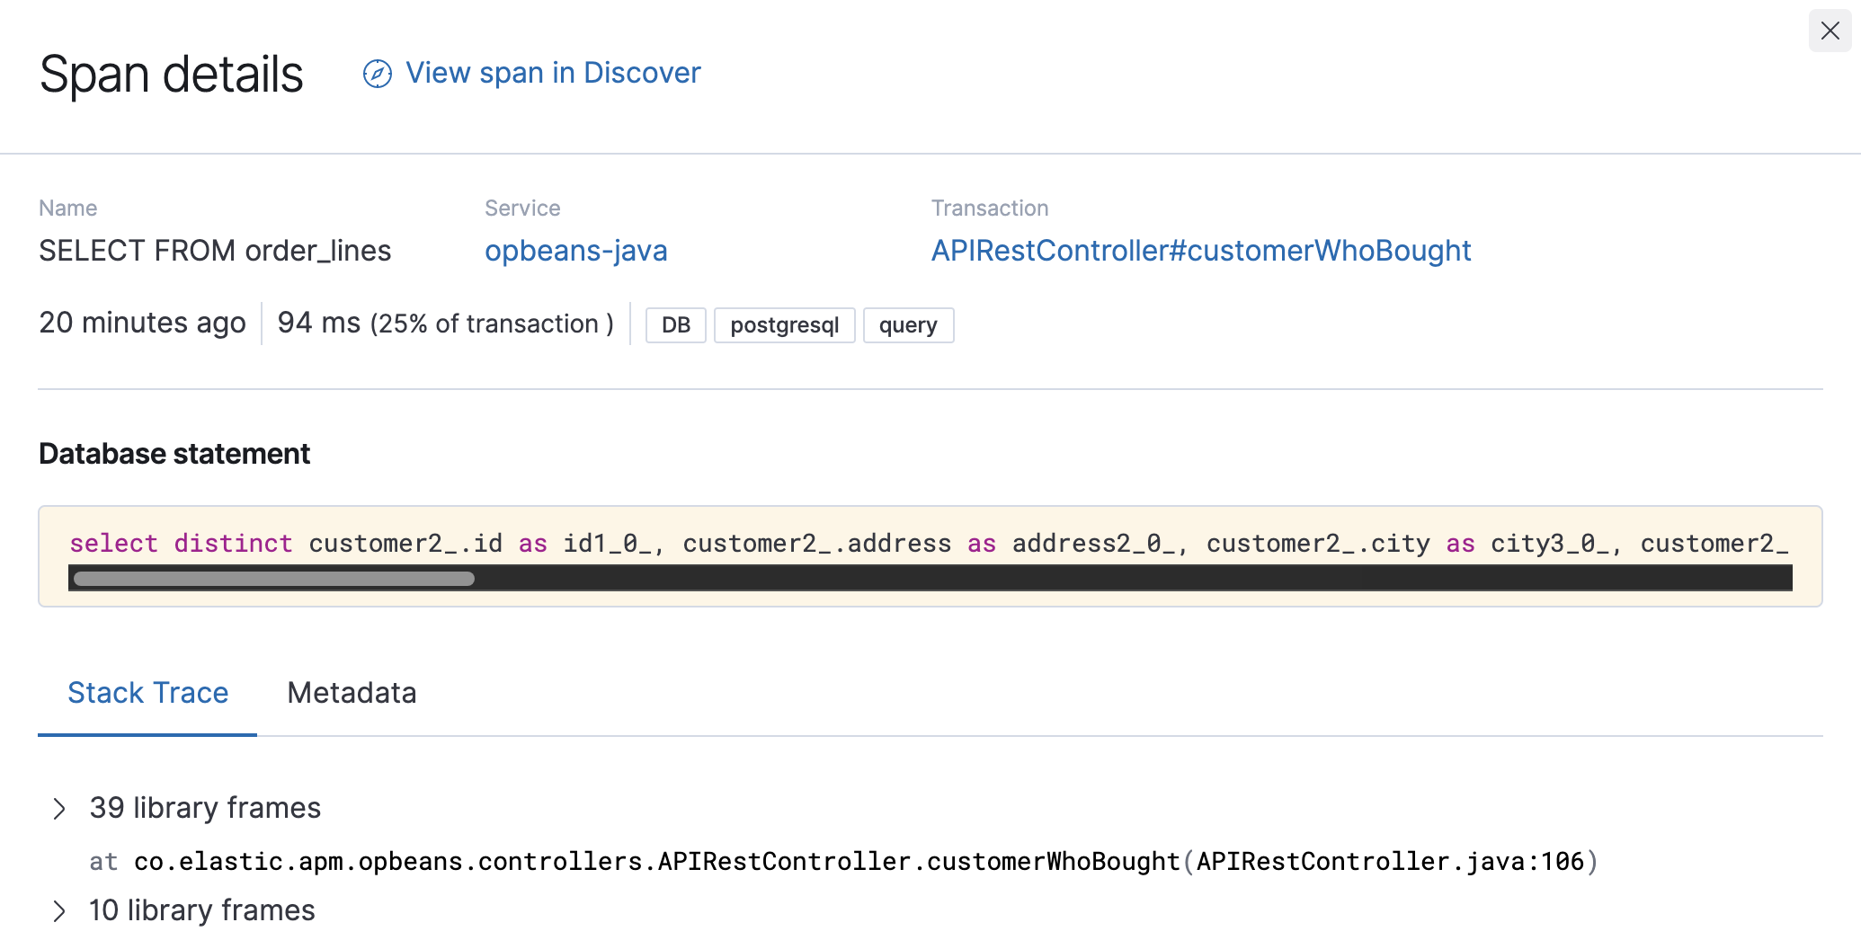Click the 94 ms duration text
The image size is (1861, 949).
tap(318, 324)
